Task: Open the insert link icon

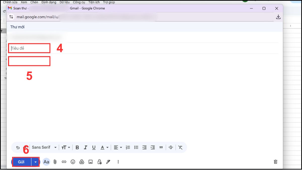Action: click(64, 162)
